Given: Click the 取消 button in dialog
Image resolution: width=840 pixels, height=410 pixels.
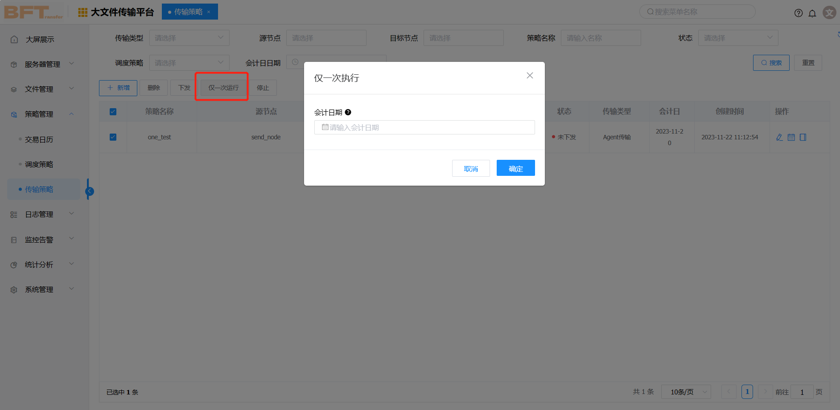Looking at the screenshot, I should click(471, 168).
